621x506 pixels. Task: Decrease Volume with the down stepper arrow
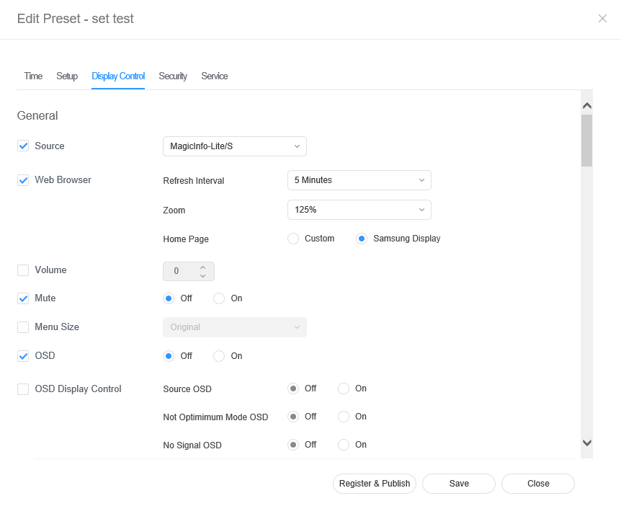click(x=202, y=276)
